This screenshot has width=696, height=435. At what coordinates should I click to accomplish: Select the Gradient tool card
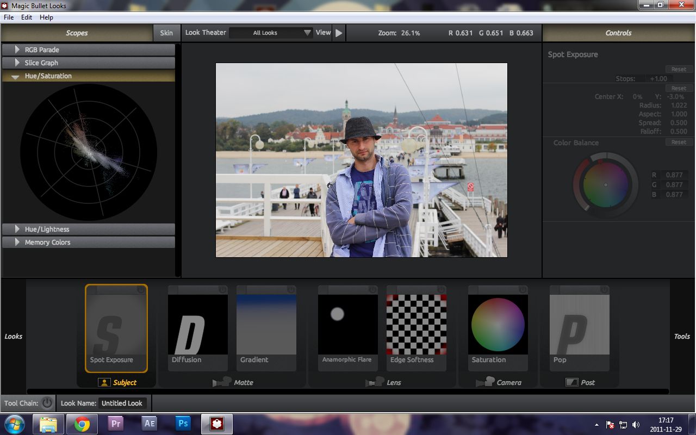(266, 328)
